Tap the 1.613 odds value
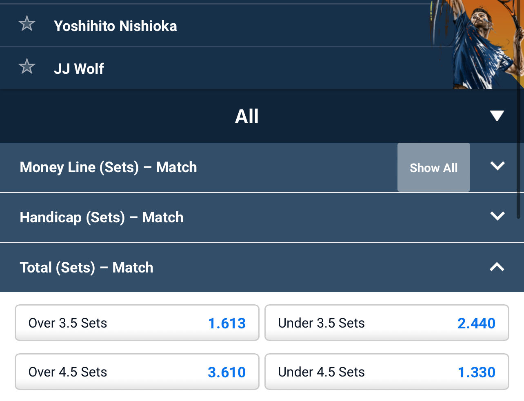The width and height of the screenshot is (524, 401). [x=227, y=323]
